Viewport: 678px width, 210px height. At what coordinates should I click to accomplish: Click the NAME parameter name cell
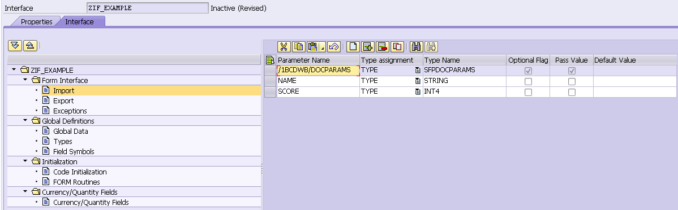318,81
